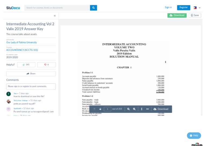The image size is (206, 146).
Task: Click the 'out of 215' page count text
Action: [117, 109]
